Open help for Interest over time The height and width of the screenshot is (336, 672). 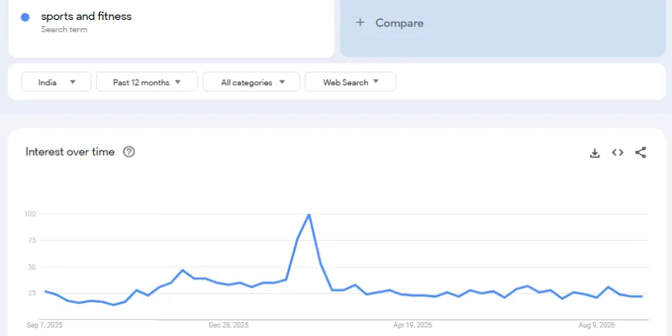(x=129, y=152)
